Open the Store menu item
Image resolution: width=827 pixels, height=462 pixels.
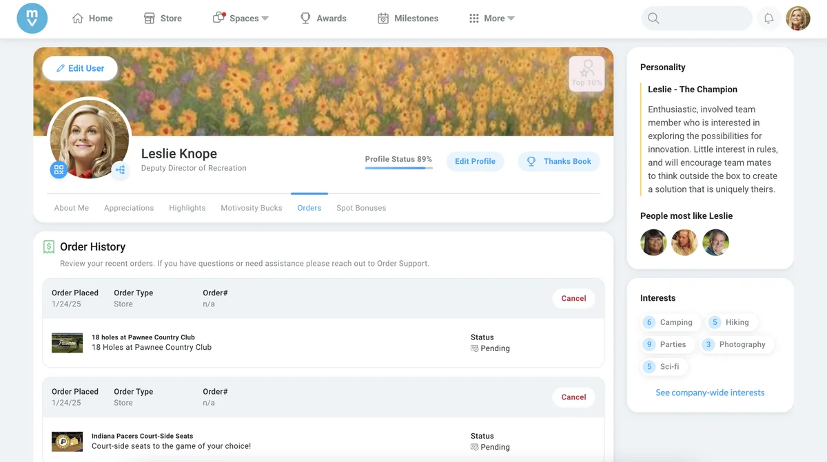(163, 19)
